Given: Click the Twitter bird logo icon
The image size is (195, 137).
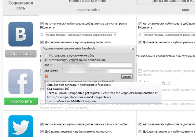Looking at the screenshot, I should tap(21, 126).
